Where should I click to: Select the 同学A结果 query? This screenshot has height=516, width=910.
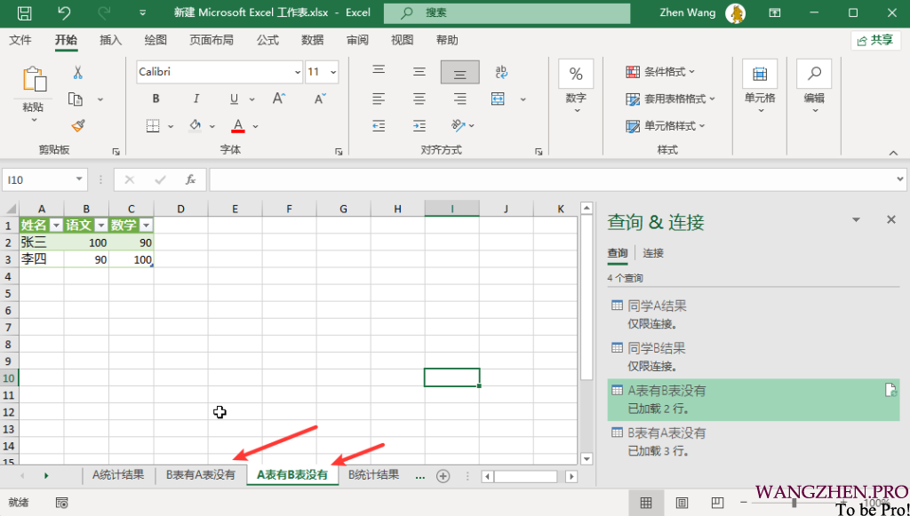(657, 306)
